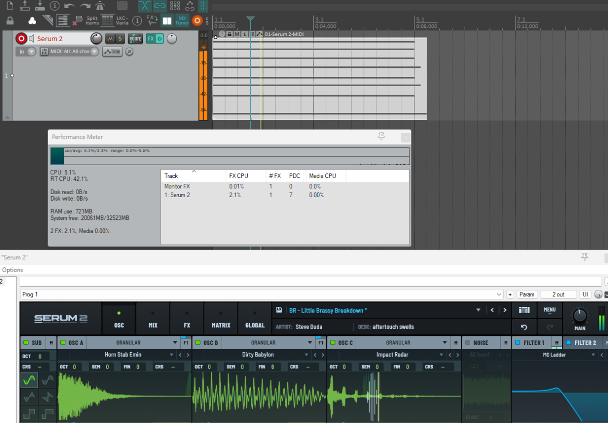Viewport: 608px width, 423px height.
Task: Click the TRIM automation mode button
Action: (112, 51)
